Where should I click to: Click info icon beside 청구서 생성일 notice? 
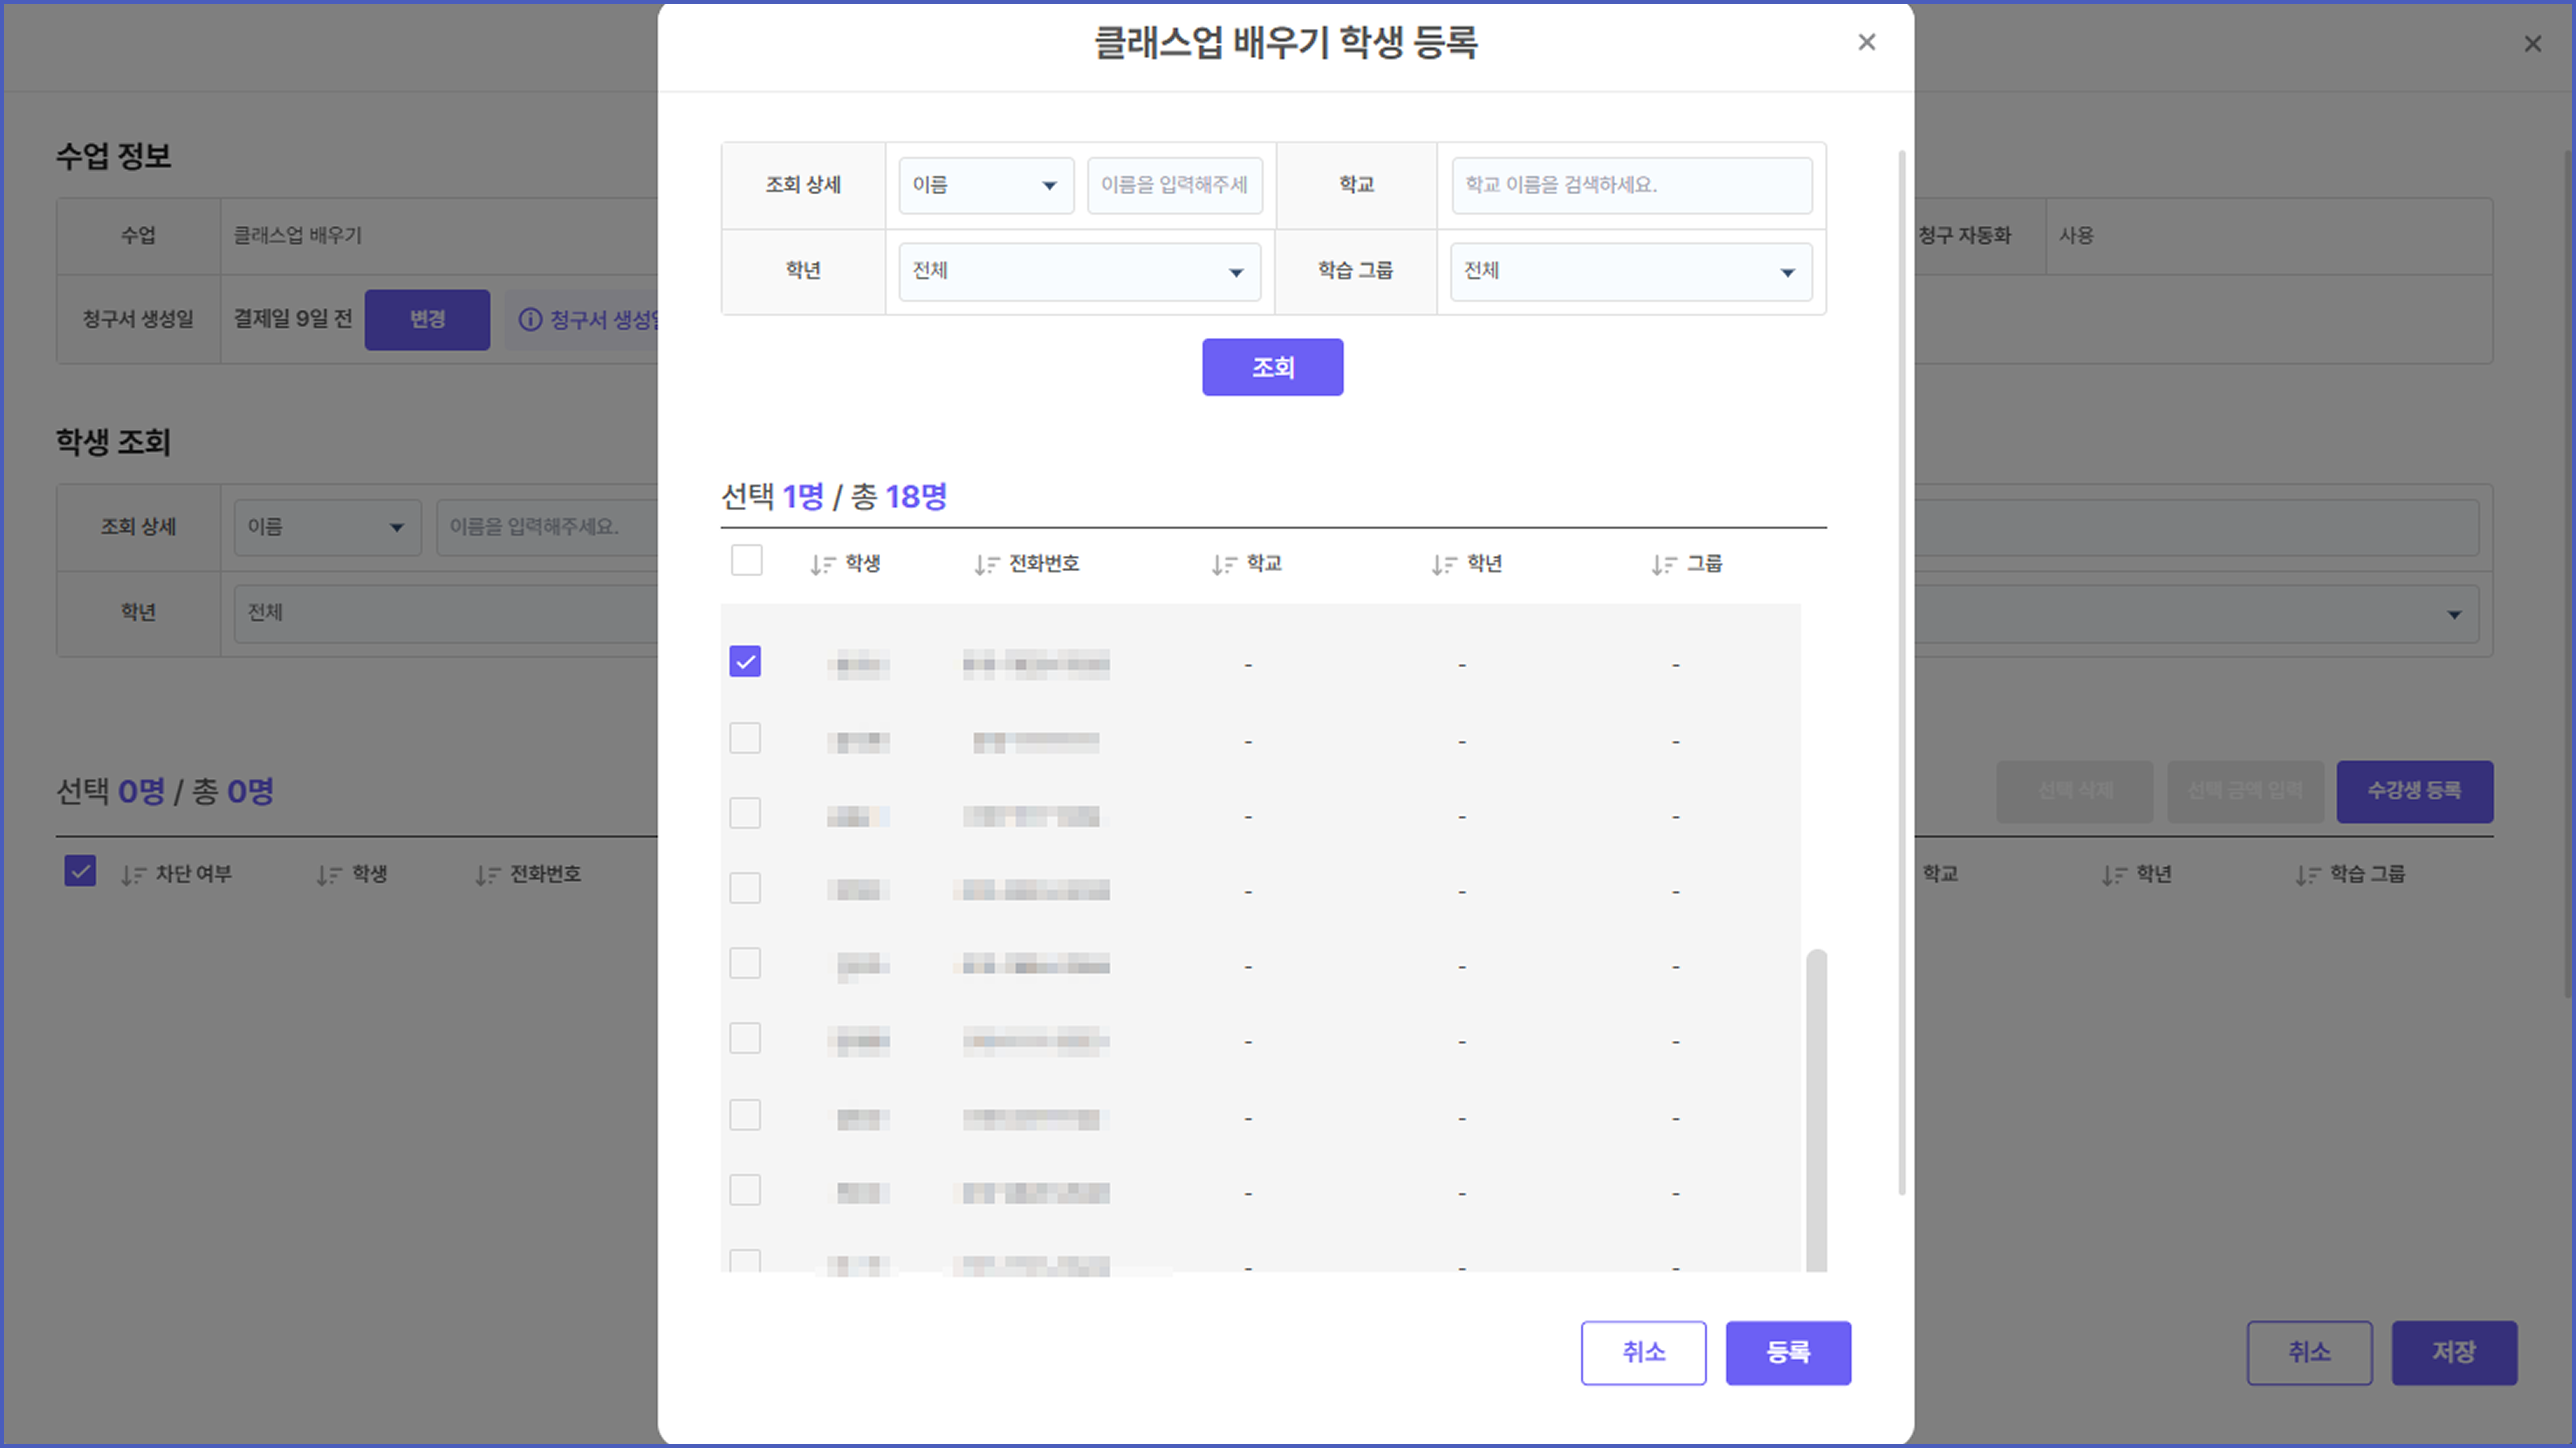[530, 319]
